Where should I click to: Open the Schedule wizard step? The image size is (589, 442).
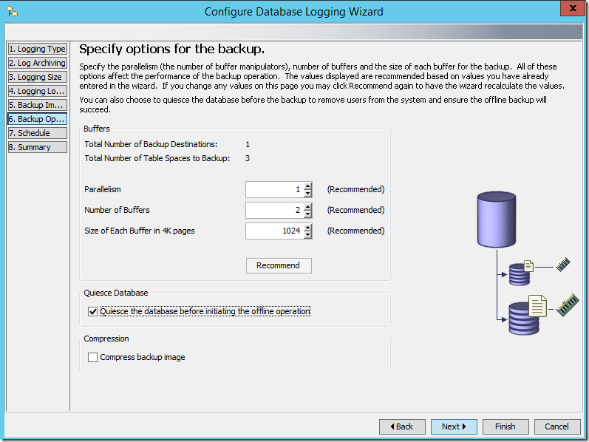click(38, 133)
